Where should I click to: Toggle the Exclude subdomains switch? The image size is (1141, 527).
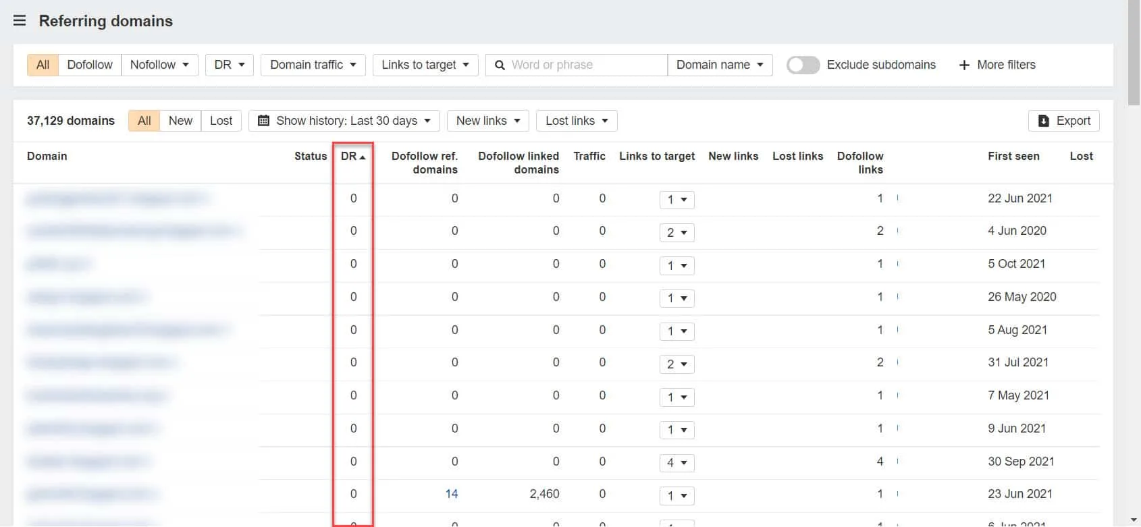[803, 65]
